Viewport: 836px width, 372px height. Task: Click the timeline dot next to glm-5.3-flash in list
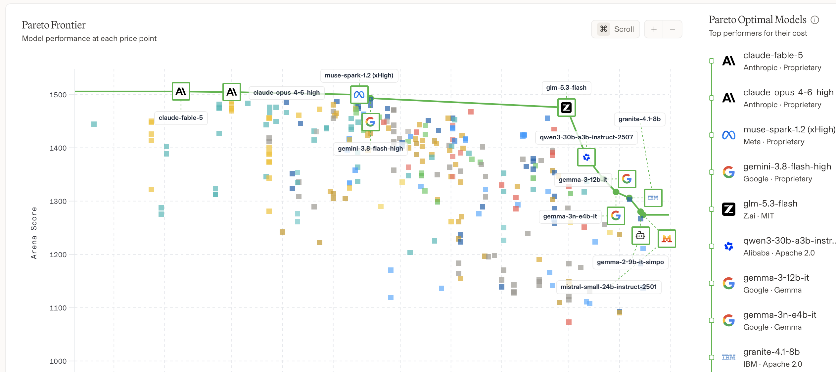712,209
